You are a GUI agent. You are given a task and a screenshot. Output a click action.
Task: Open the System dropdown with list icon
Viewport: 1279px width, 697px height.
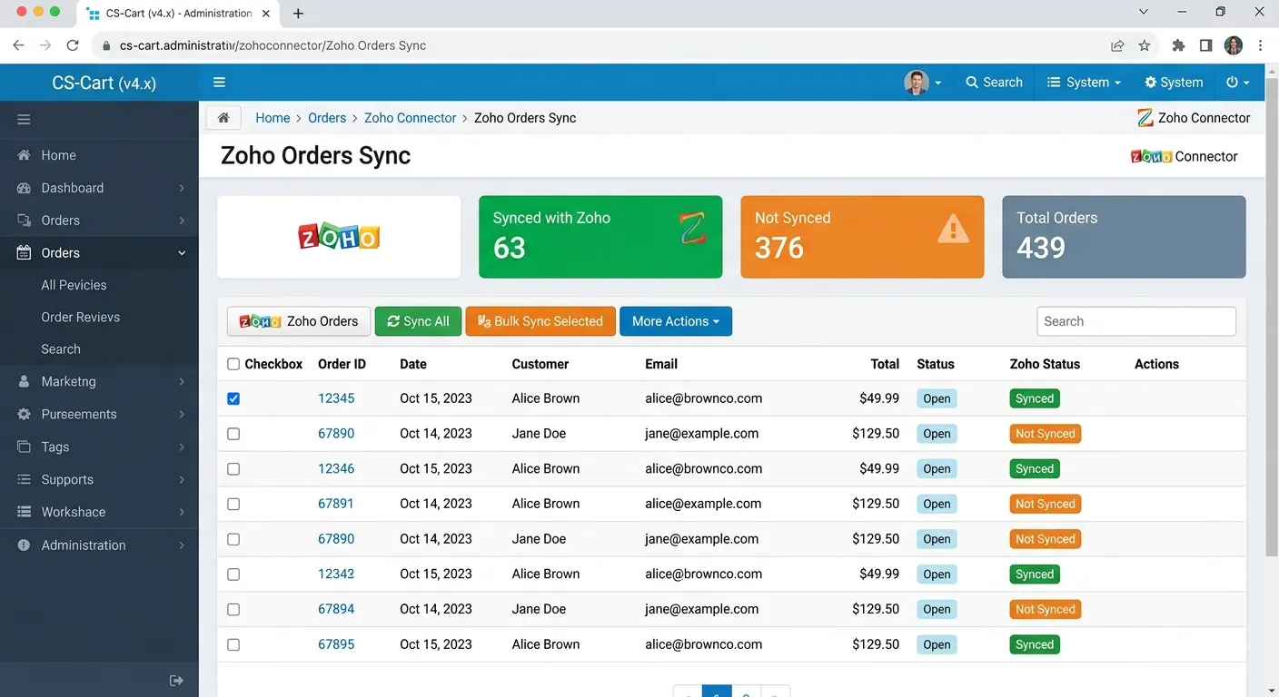click(1084, 82)
